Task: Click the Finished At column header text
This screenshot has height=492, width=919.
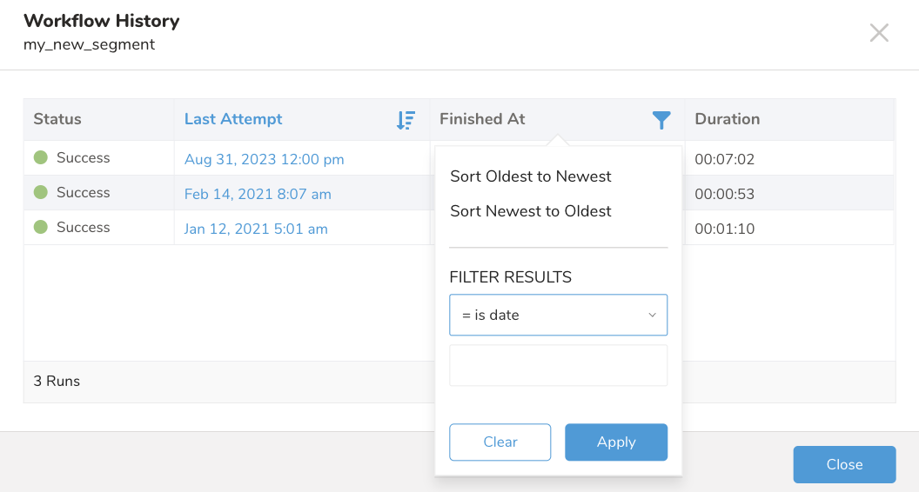Action: [482, 119]
